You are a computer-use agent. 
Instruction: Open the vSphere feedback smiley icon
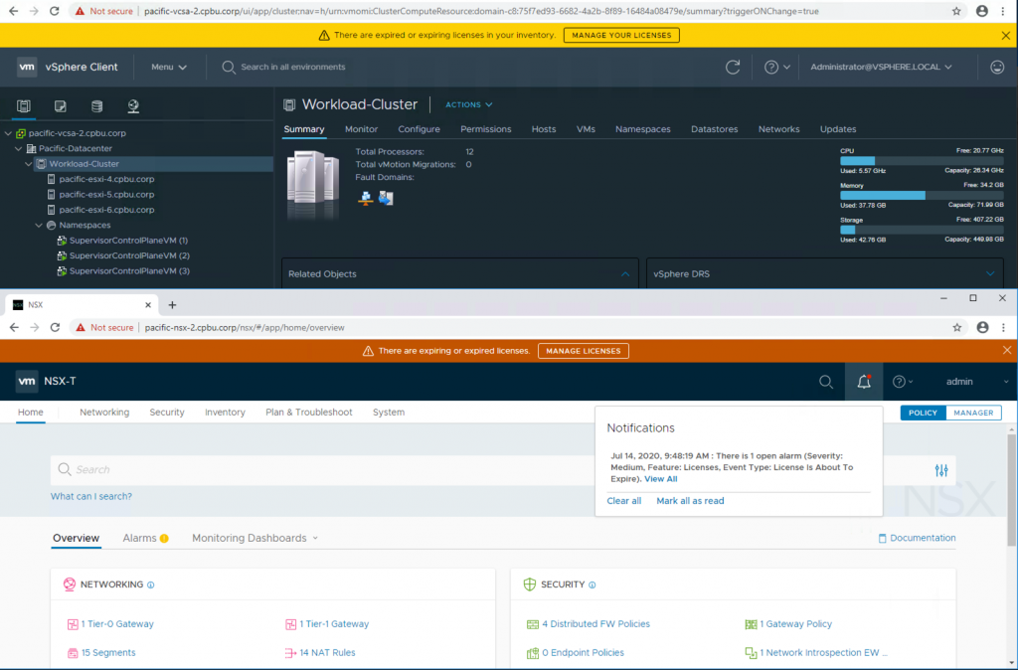point(997,67)
